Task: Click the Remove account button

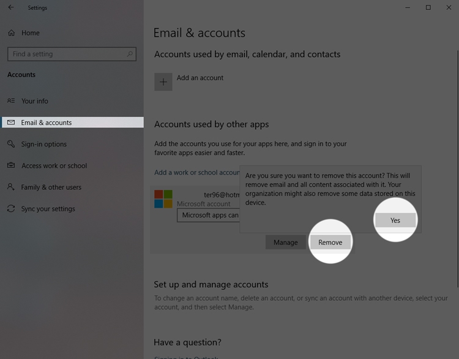Action: (x=330, y=243)
